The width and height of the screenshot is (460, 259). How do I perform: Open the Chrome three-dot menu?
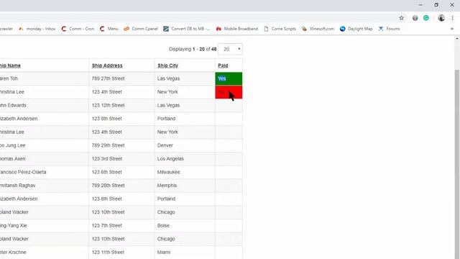coord(452,18)
